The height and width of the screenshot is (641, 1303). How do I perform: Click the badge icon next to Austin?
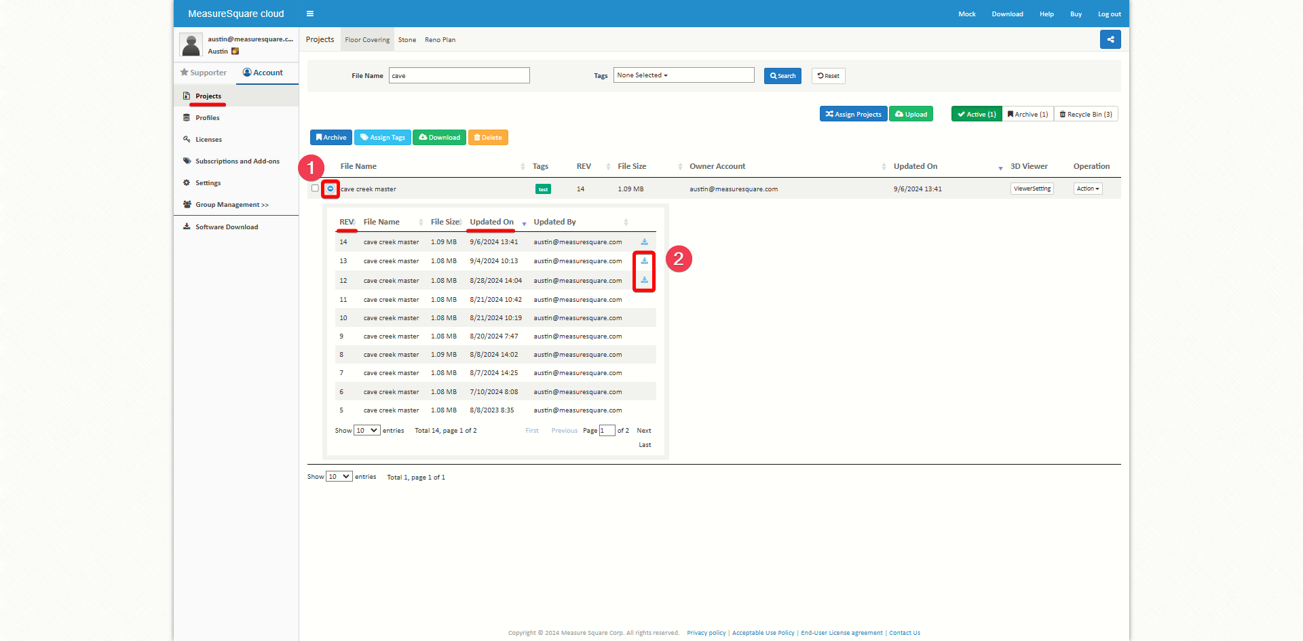tap(235, 52)
